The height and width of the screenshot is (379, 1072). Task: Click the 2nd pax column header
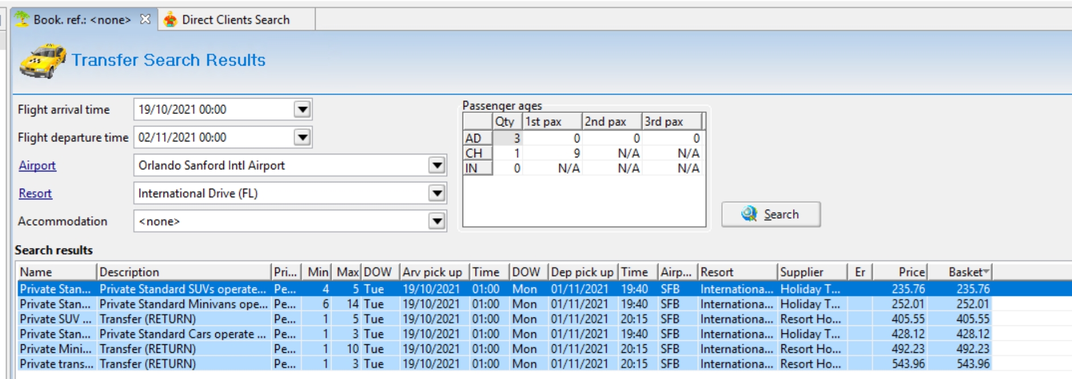coord(612,121)
